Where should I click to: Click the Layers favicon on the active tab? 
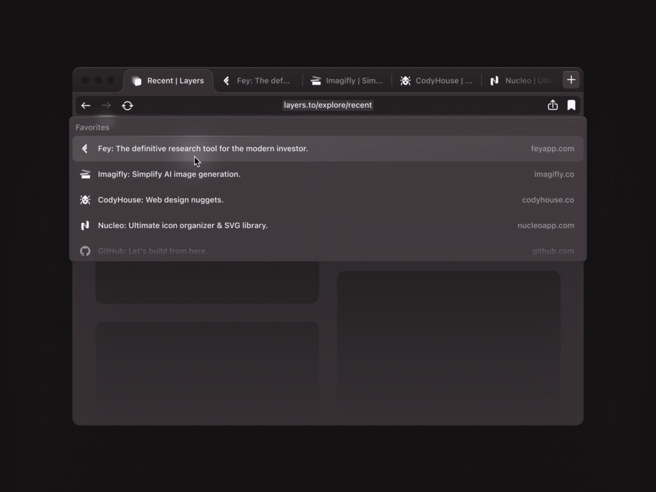pyautogui.click(x=136, y=81)
